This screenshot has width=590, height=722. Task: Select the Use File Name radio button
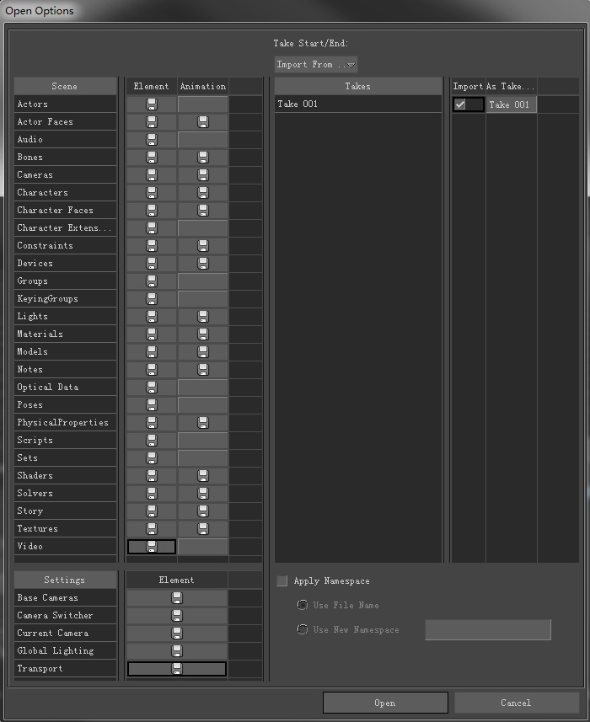(303, 605)
